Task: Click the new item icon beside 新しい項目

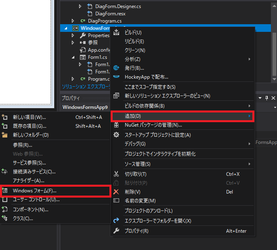Action: point(4,117)
